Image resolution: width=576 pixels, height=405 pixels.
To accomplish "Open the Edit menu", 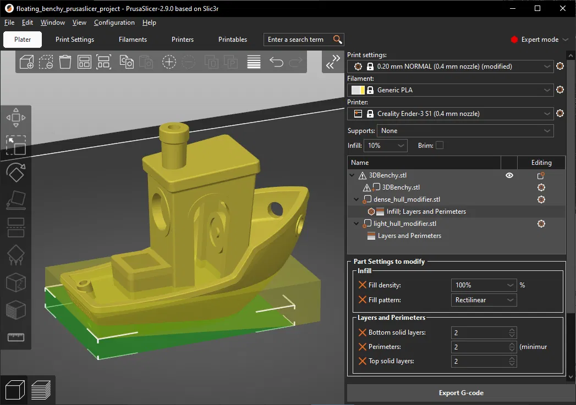I will 27,23.
